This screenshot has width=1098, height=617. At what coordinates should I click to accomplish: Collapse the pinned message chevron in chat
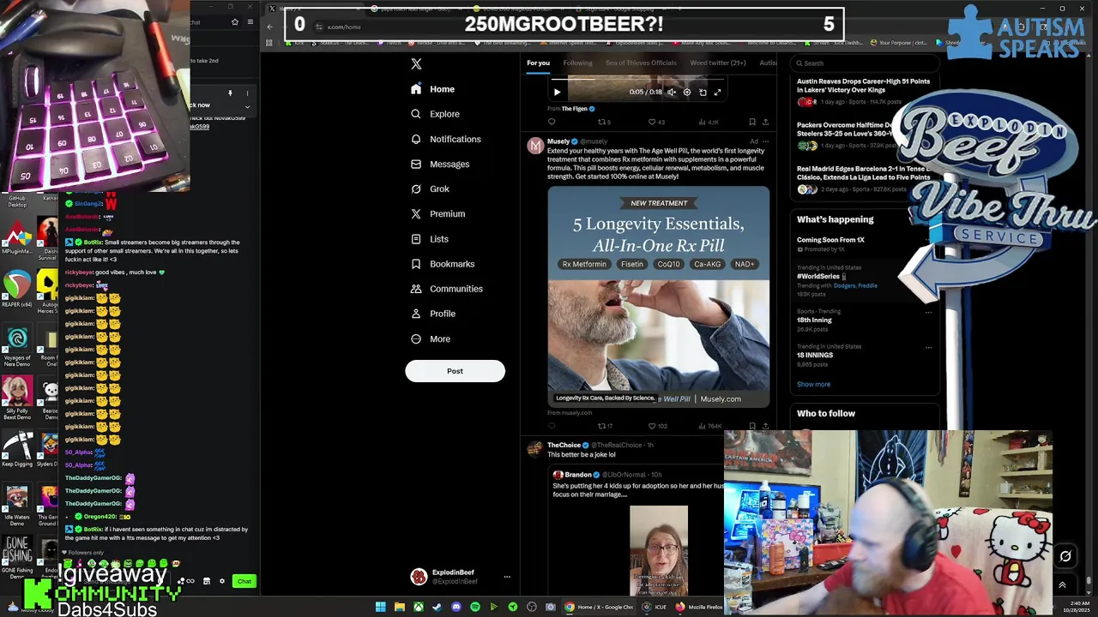click(247, 107)
